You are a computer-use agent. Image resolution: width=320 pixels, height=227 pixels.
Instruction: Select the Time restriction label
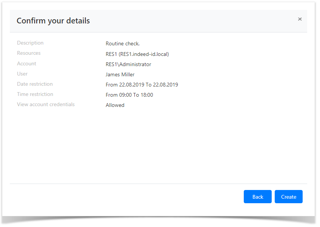pos(35,94)
